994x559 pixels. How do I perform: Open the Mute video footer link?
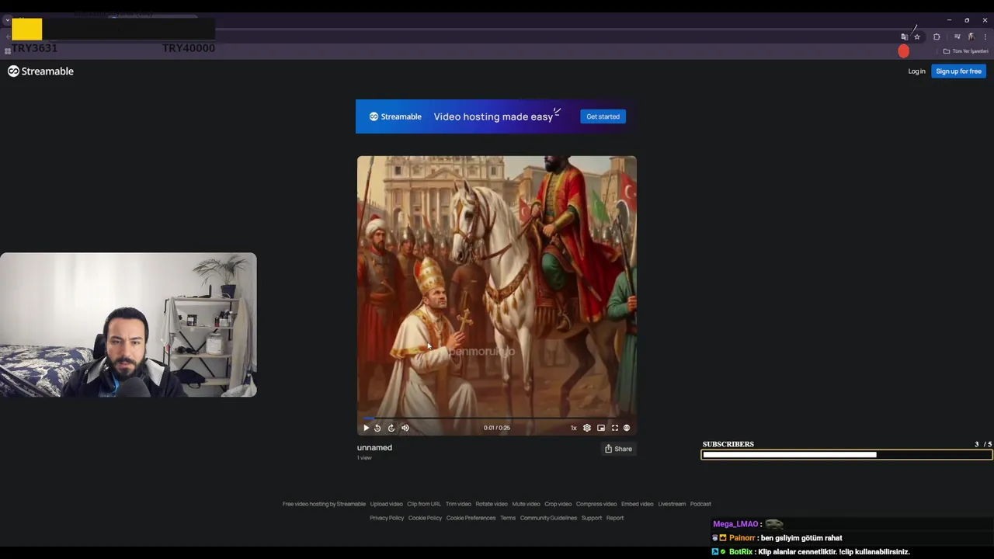526,504
